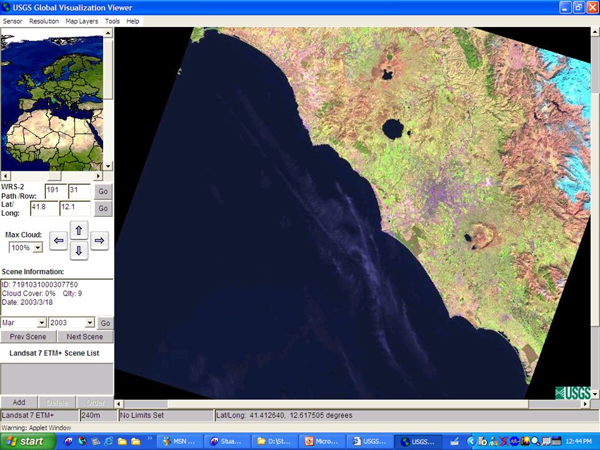Click locator map horizontal scrollbar right arrow
The width and height of the screenshot is (600, 450).
point(98,176)
